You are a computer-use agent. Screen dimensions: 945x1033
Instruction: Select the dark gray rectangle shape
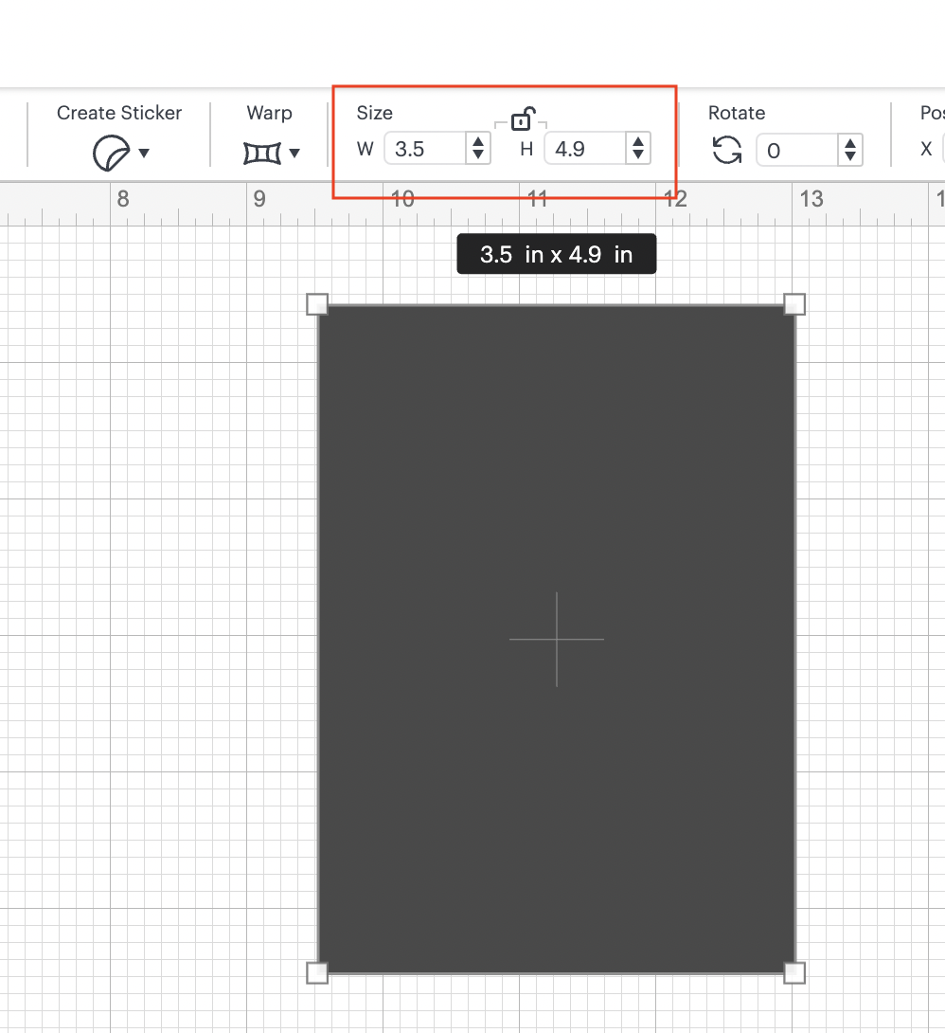point(556,639)
